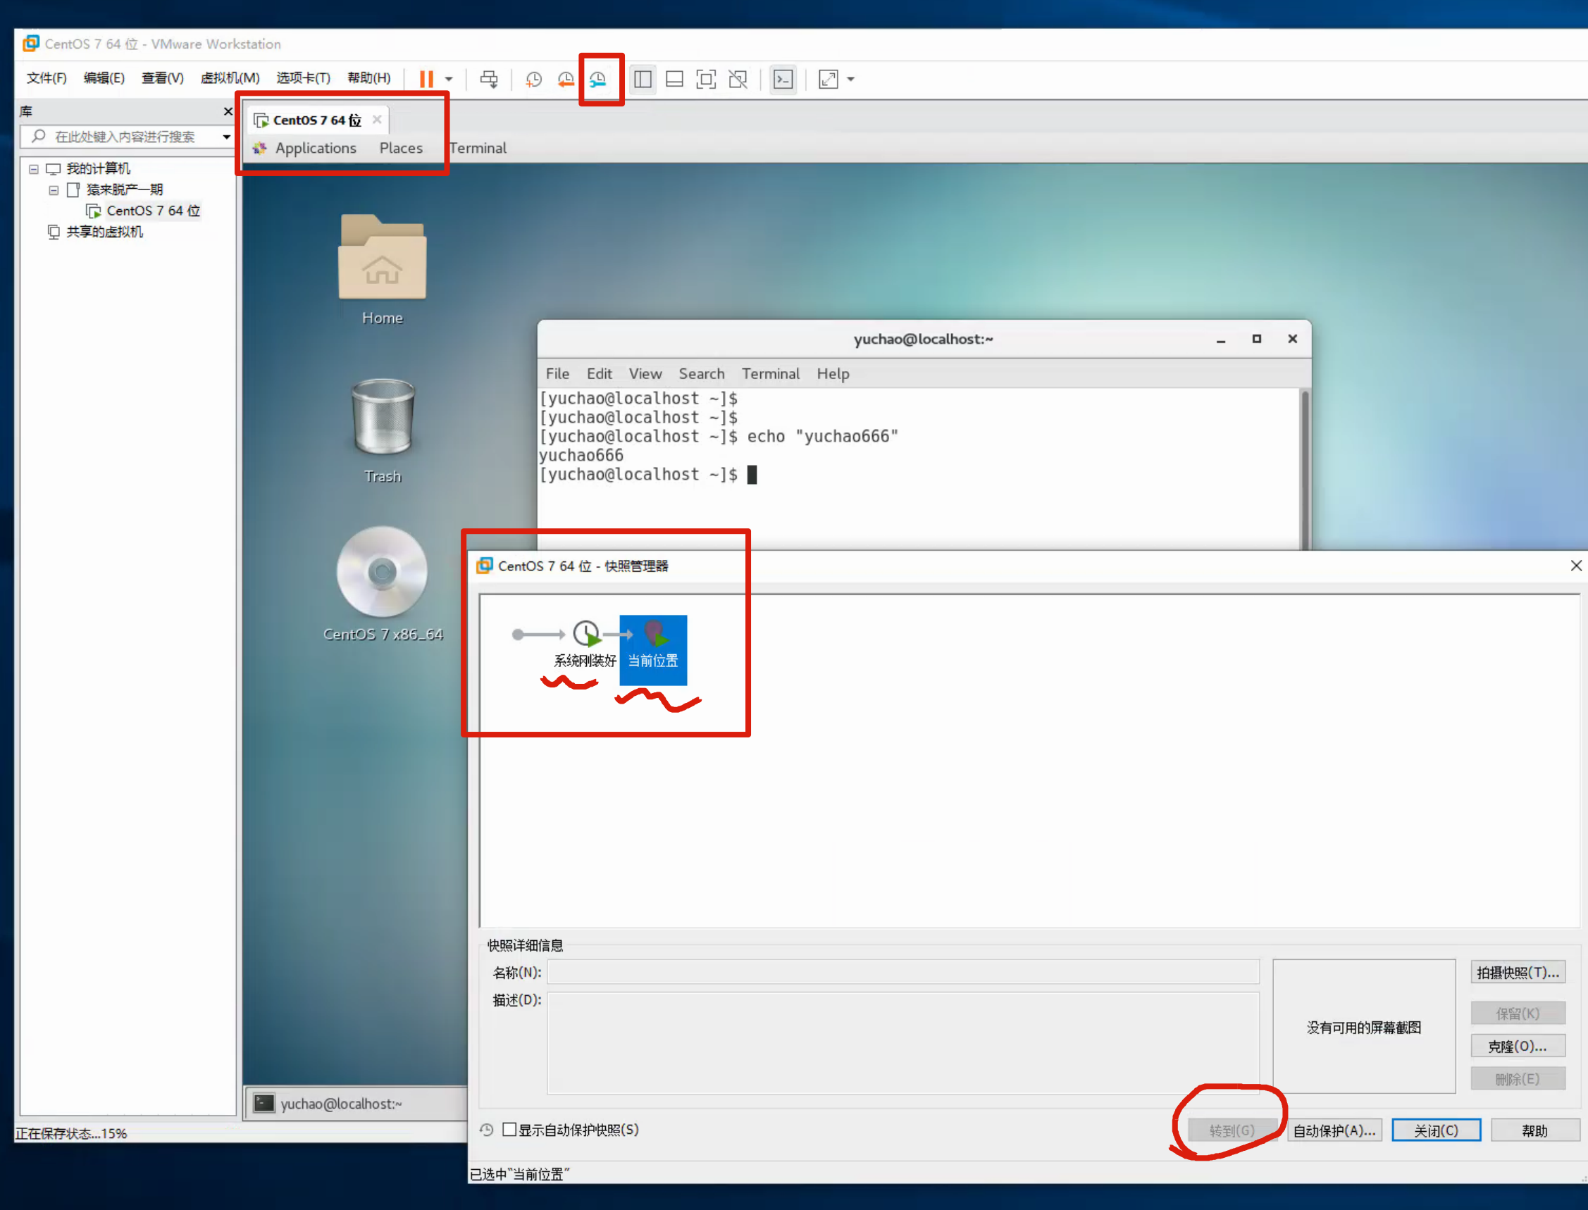This screenshot has width=1588, height=1210.
Task: Open the Terminal window's Search menu
Action: [x=701, y=374]
